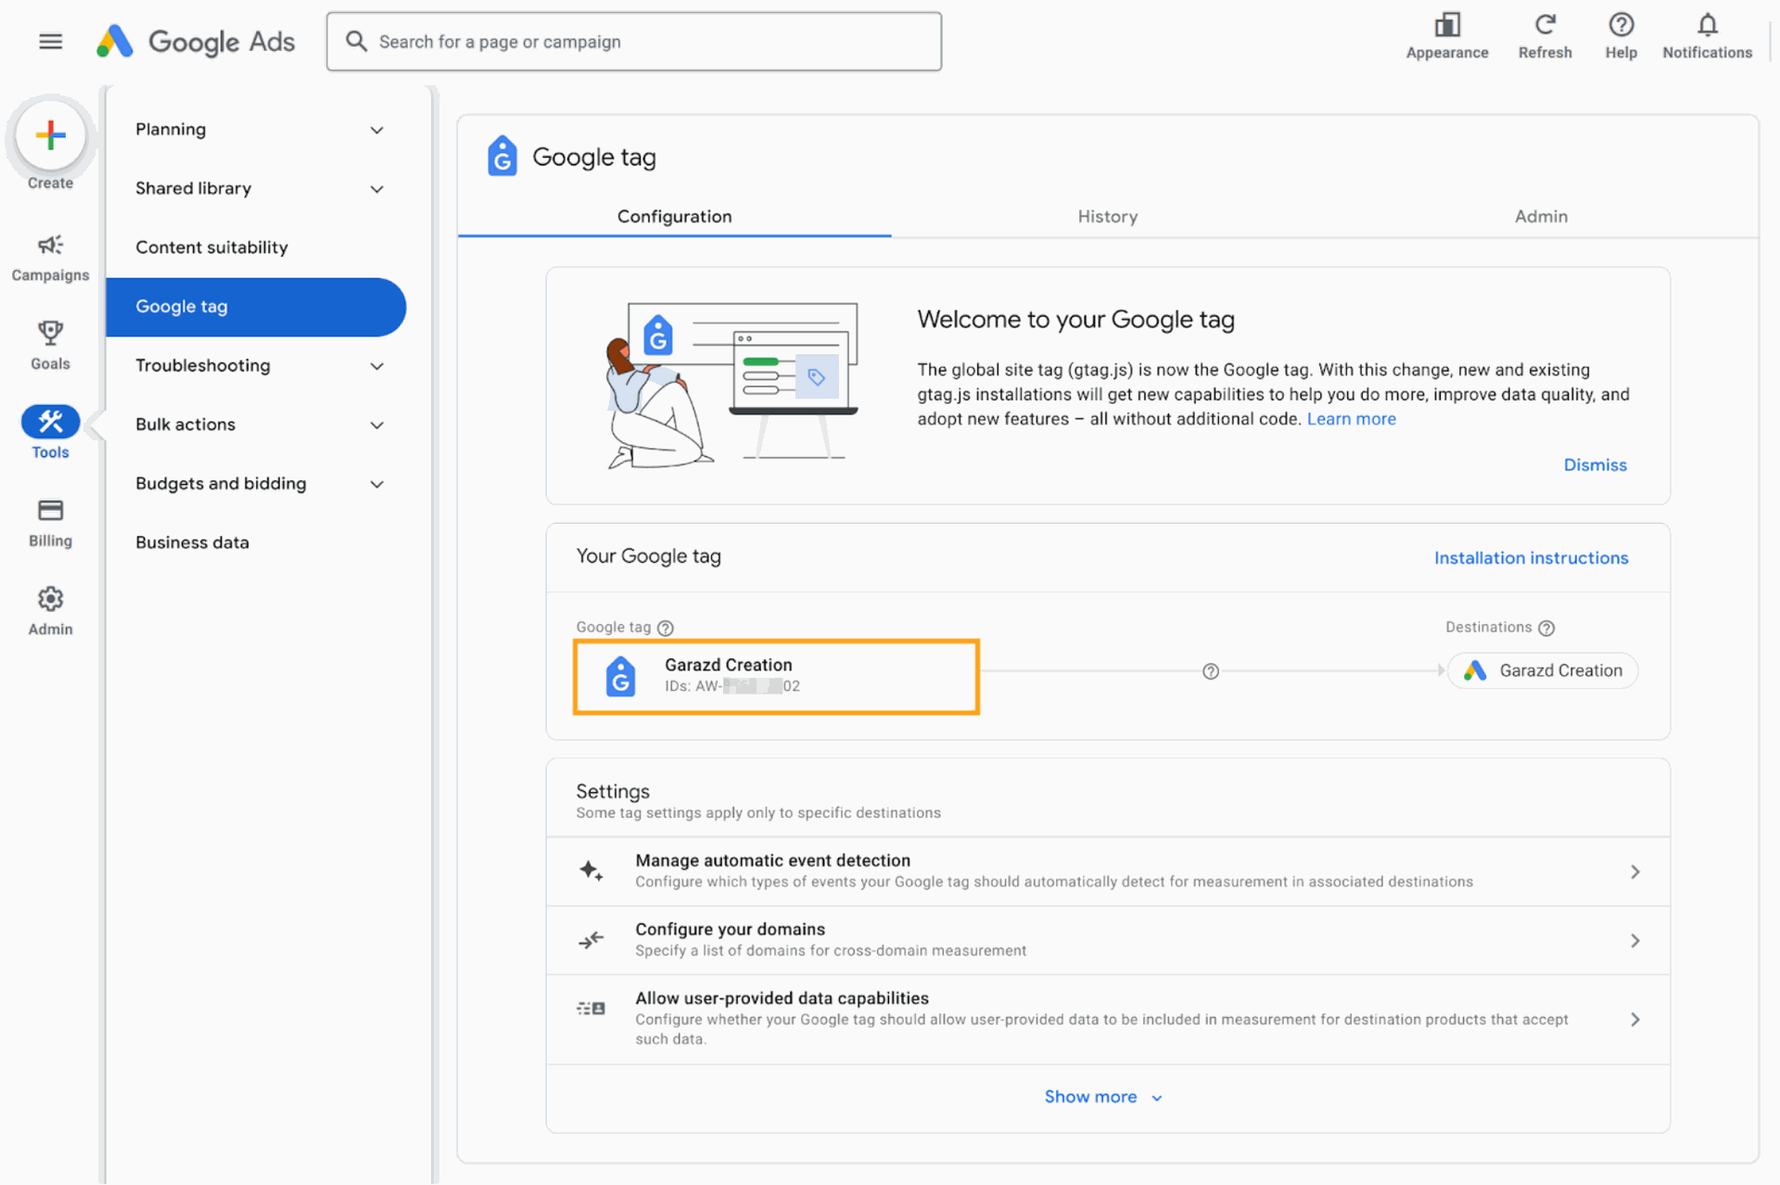Image resolution: width=1780 pixels, height=1185 pixels.
Task: Dismiss the welcome banner
Action: point(1595,465)
